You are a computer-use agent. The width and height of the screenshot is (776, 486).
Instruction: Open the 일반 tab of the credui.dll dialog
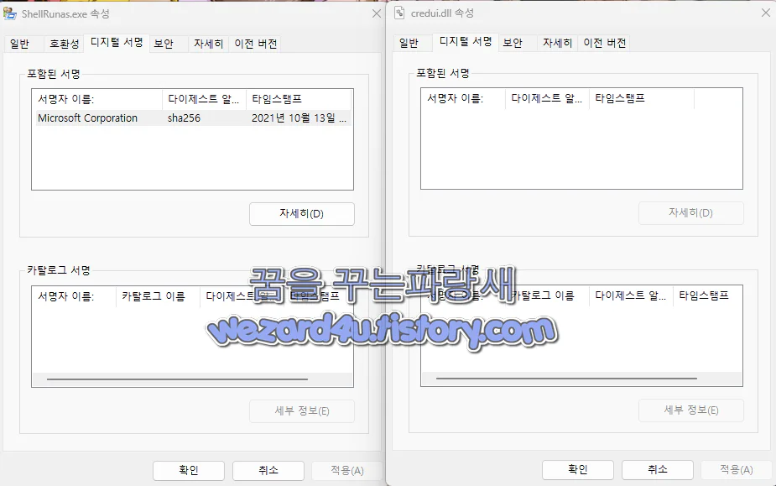pos(411,42)
